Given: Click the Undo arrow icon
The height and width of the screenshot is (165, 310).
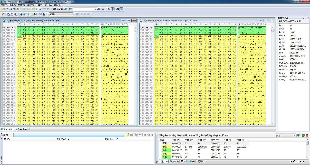Looking at the screenshot, I should (45, 9).
